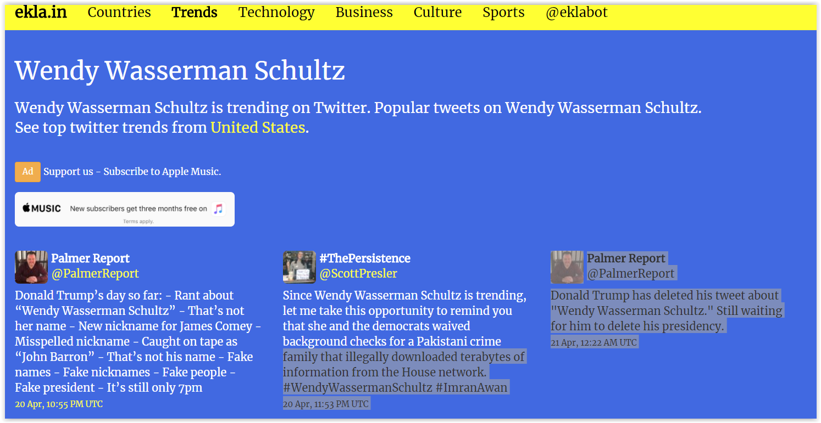Open the Technology section
Screen dimensions: 821x423
276,12
